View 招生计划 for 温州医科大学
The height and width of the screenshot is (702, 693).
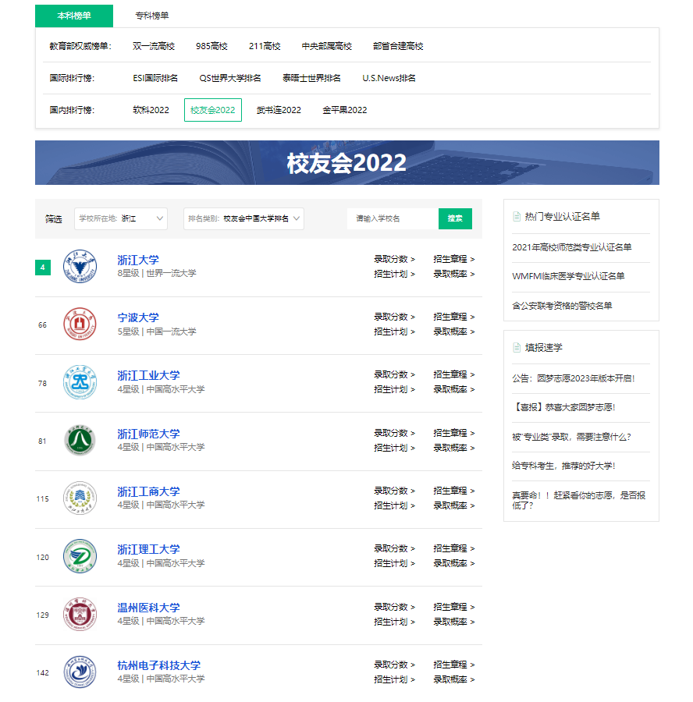pos(395,622)
